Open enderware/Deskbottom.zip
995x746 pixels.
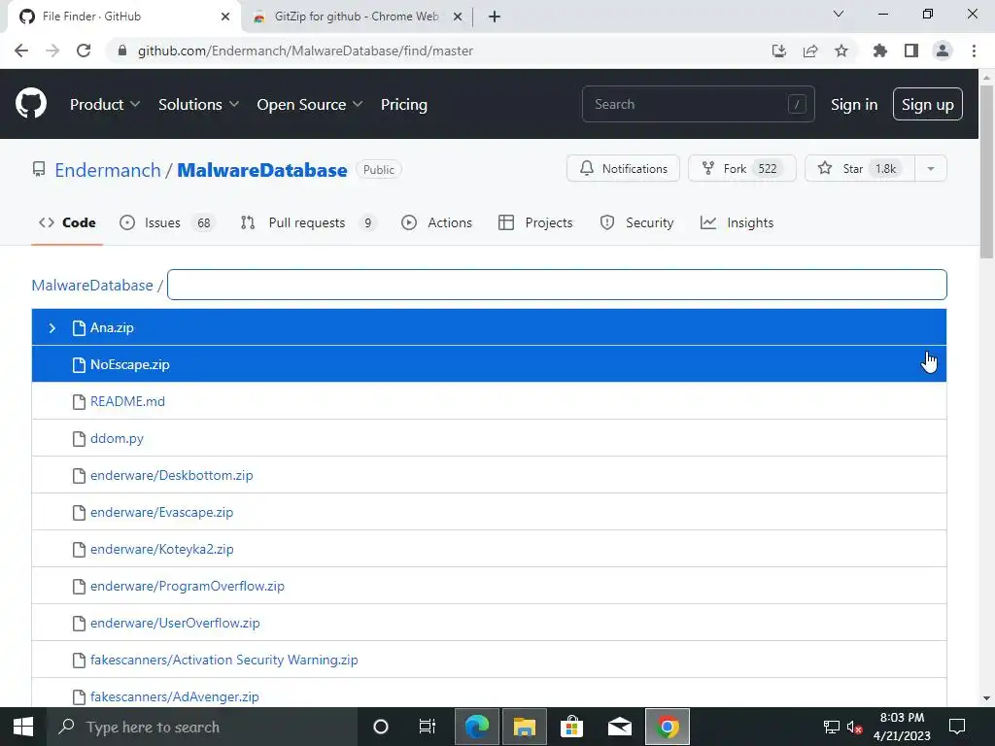tap(171, 476)
